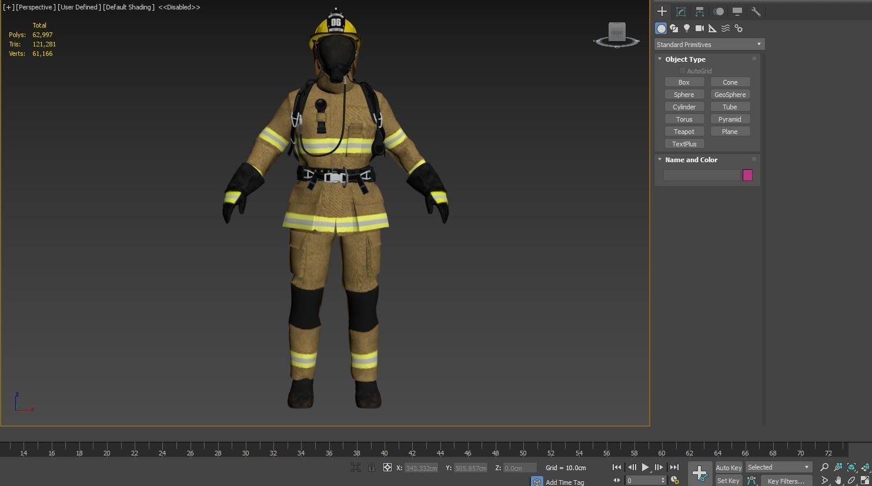Image resolution: width=872 pixels, height=486 pixels.
Task: Click the GeoSphere primitive button
Action: [730, 95]
